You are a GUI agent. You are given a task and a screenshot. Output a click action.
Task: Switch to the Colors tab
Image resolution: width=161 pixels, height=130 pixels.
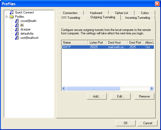145,13
